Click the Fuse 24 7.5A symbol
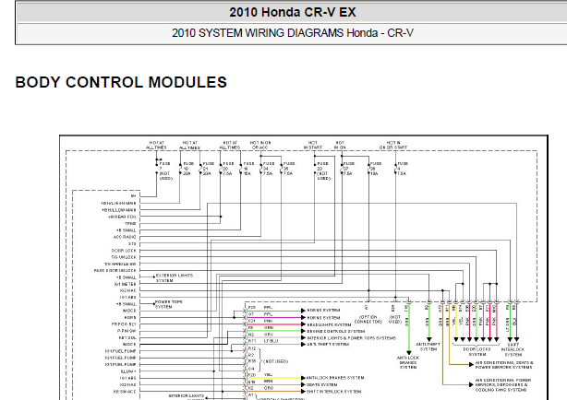This screenshot has width=567, height=400. pyautogui.click(x=260, y=169)
